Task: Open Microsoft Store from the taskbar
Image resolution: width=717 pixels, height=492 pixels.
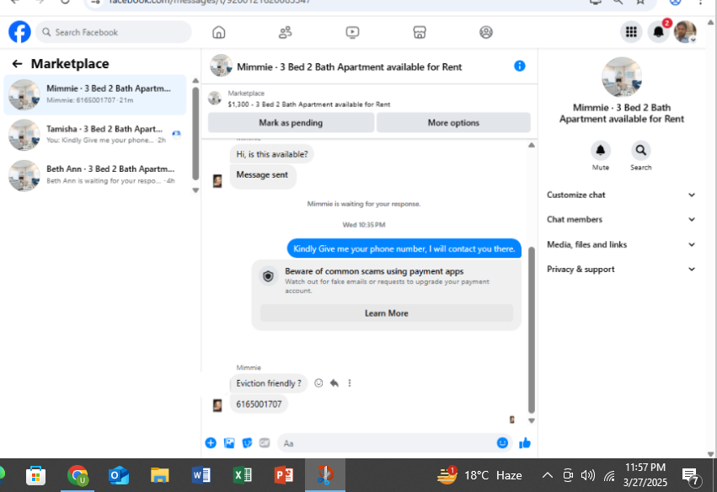Action: [35, 475]
